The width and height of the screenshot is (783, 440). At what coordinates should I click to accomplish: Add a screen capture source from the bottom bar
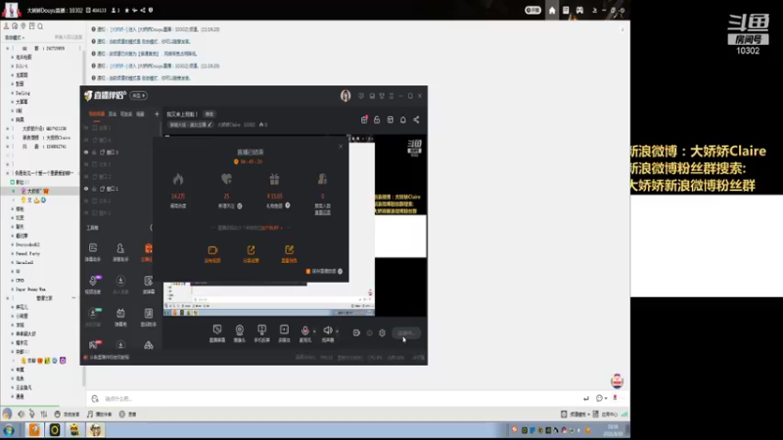(217, 333)
